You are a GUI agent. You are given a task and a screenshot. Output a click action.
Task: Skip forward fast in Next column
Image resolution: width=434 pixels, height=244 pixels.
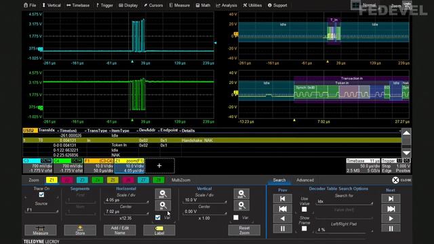pyautogui.click(x=391, y=209)
